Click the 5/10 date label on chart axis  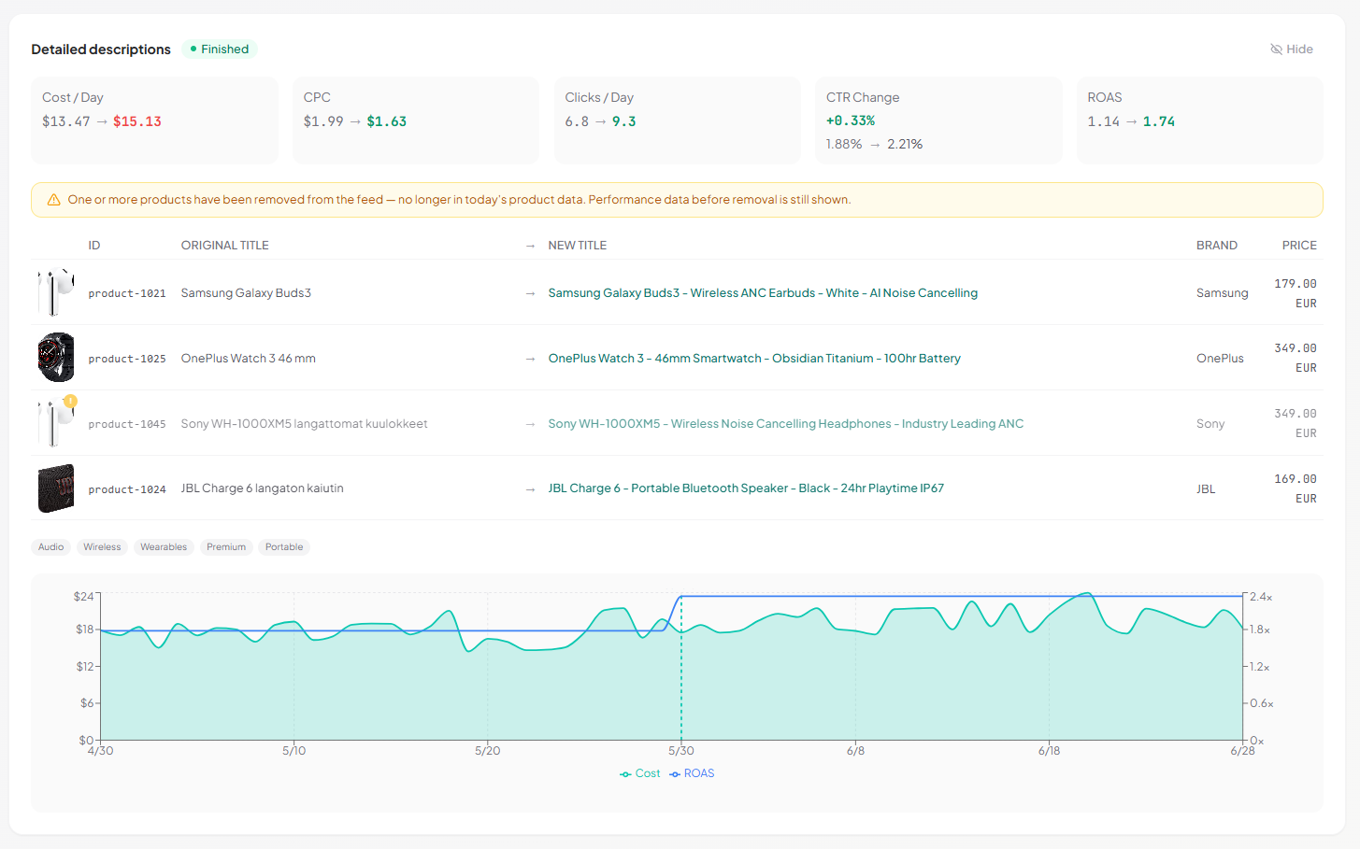click(294, 751)
